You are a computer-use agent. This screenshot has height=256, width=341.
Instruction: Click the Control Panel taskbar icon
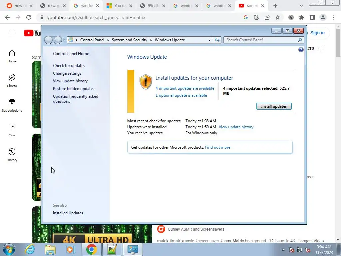pos(133,249)
